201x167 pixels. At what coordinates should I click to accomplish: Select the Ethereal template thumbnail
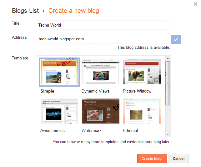click(142, 111)
